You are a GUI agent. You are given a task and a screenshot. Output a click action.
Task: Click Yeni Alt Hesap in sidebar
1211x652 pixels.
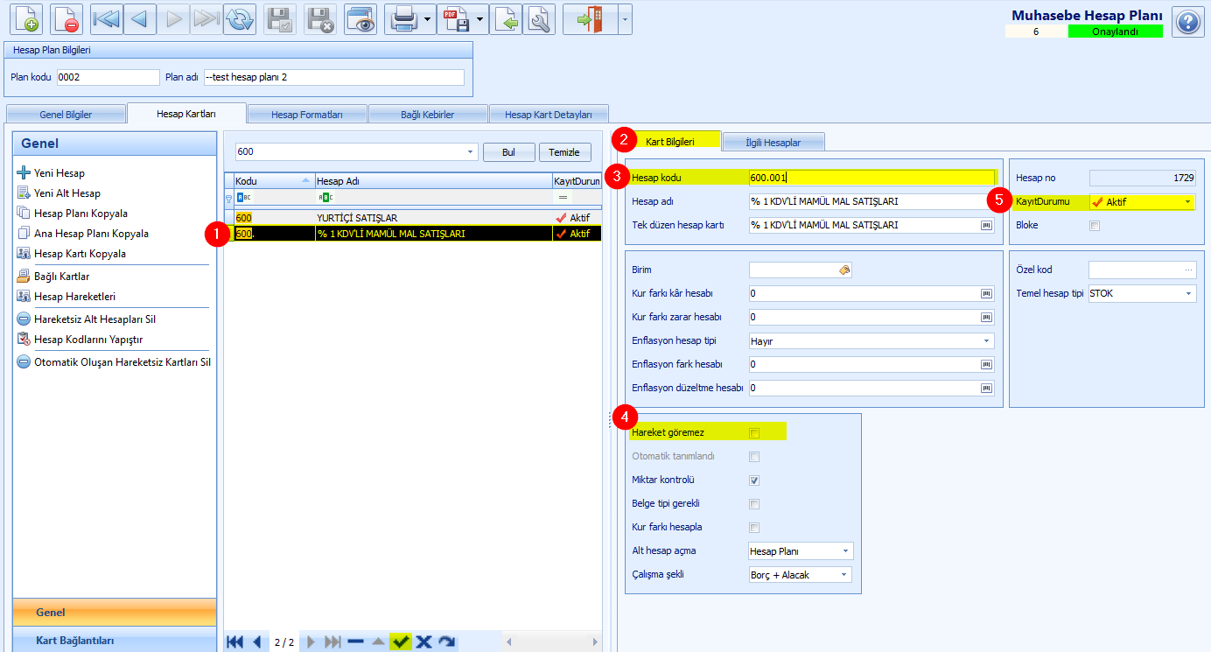point(67,193)
